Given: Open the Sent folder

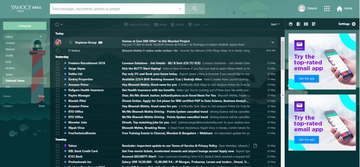Looking at the screenshot, I should pyautogui.click(x=8, y=62).
